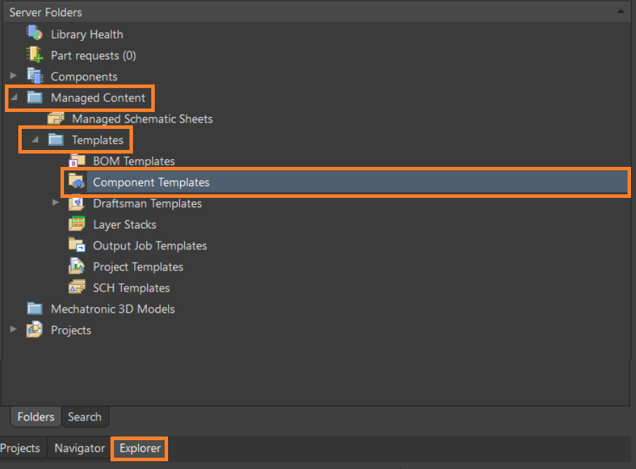Click the Layer Stacks folder icon
The image size is (636, 469).
(x=77, y=224)
